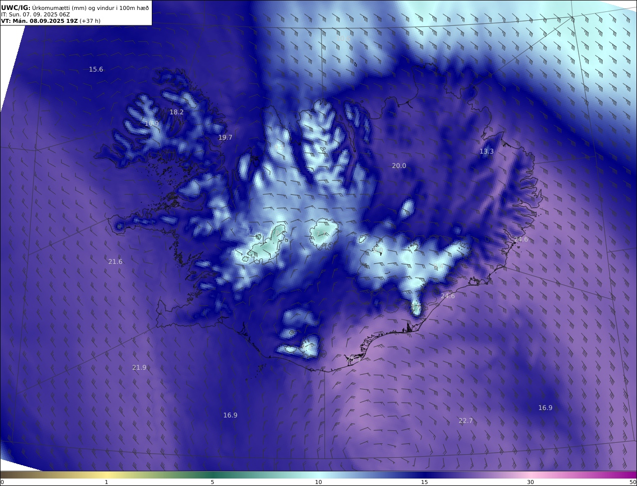Click the 20.0 value on the map
The width and height of the screenshot is (637, 486).
[x=399, y=166]
